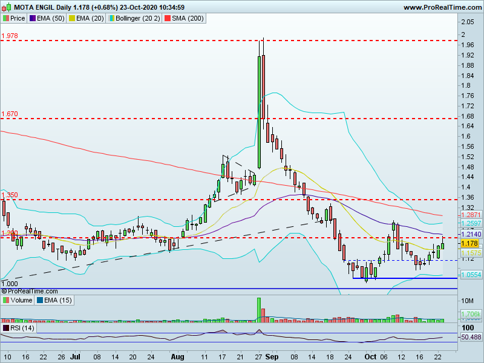Click the 11 date label after Aug

coord(204,357)
